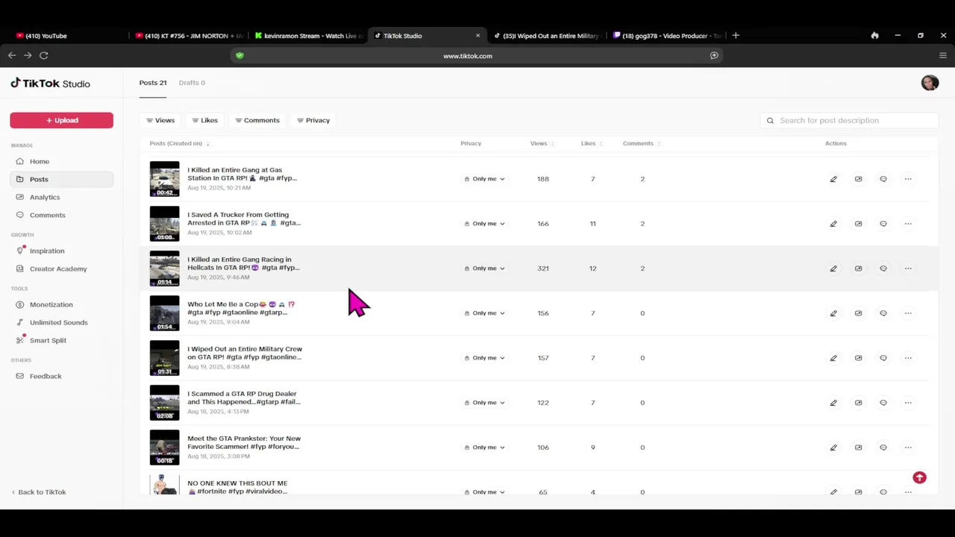
Task: Open thumbnail of the GTA RP Drug Dealer post
Action: [164, 403]
